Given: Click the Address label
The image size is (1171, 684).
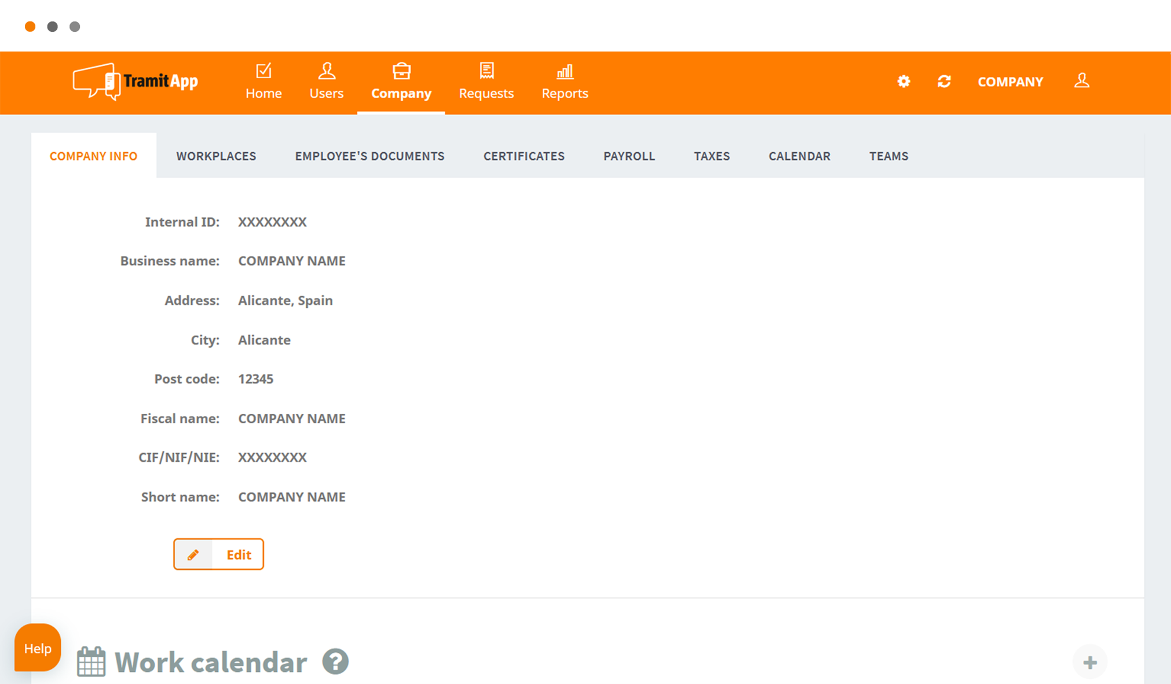Looking at the screenshot, I should pyautogui.click(x=192, y=300).
